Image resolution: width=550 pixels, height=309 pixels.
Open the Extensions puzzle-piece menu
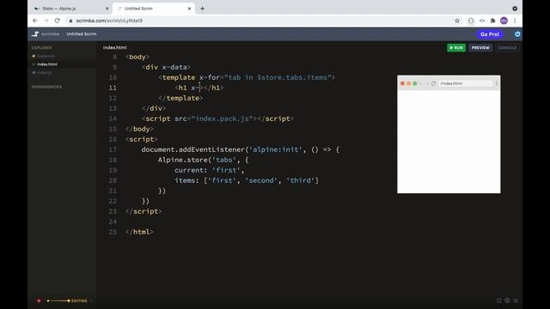(492, 21)
